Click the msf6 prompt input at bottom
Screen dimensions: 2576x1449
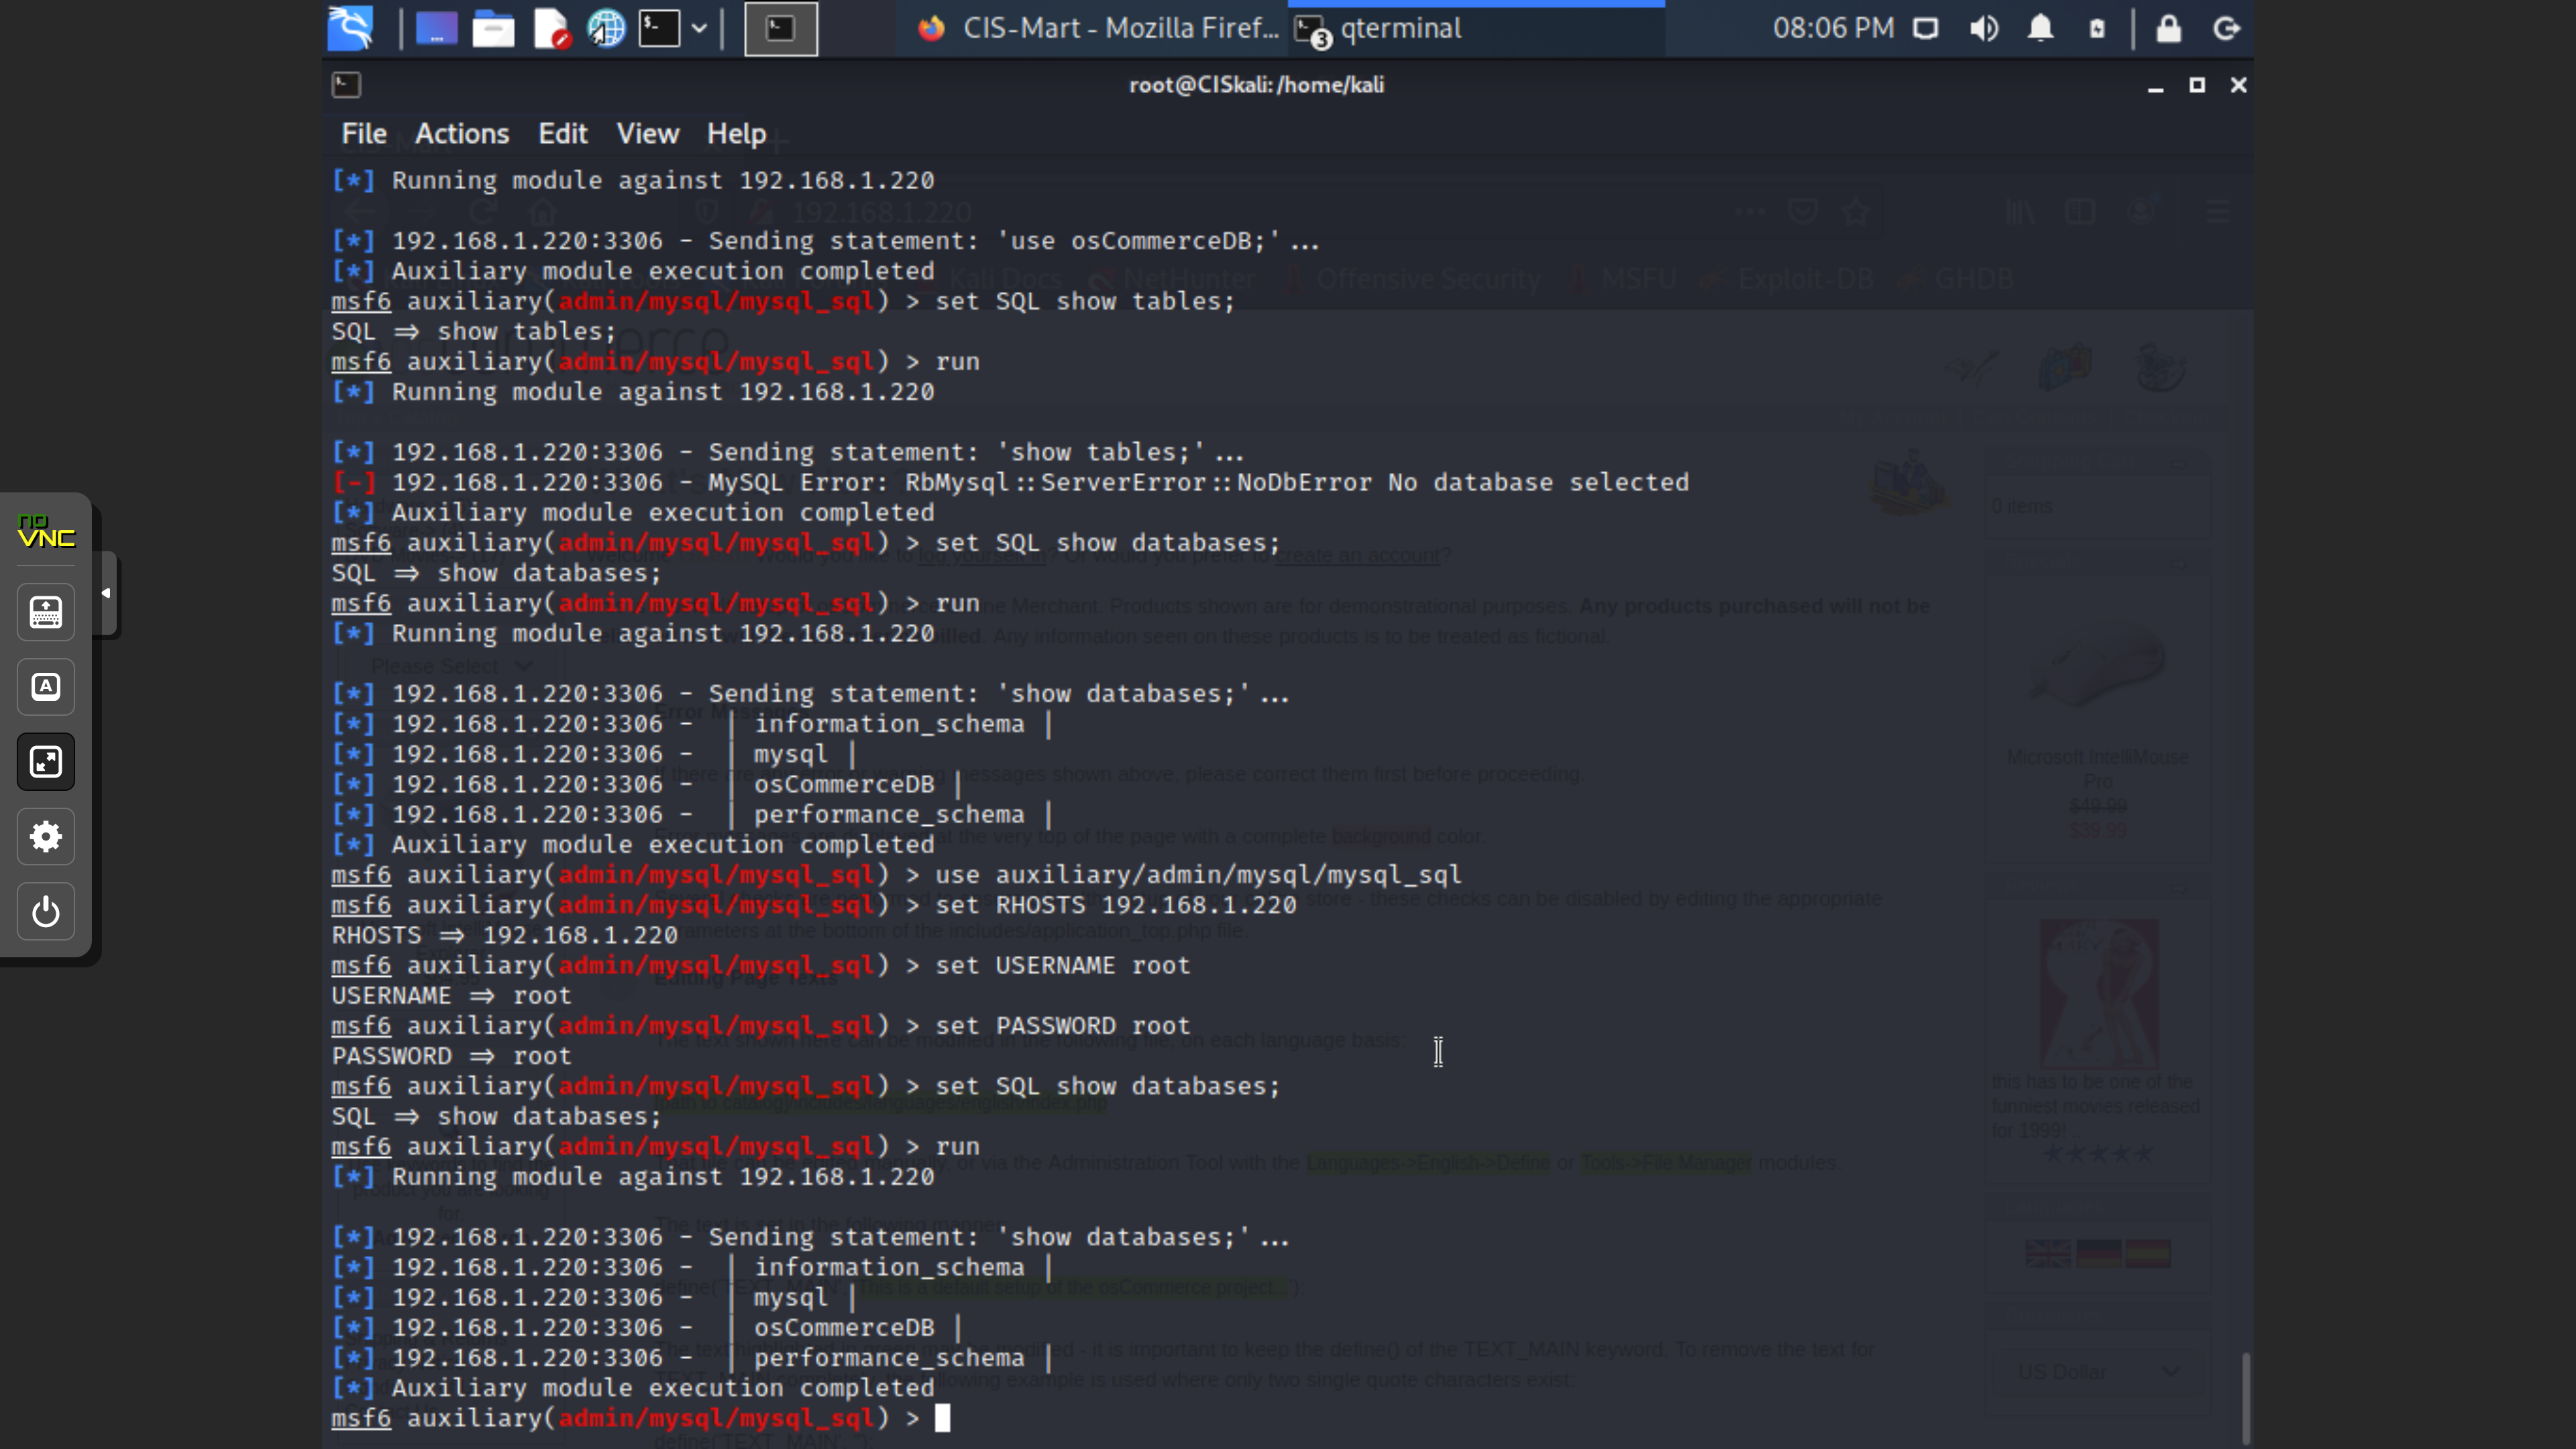point(942,1418)
